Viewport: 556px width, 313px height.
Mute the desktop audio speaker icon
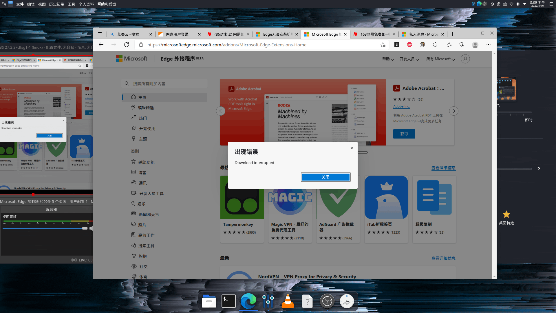[91, 228]
